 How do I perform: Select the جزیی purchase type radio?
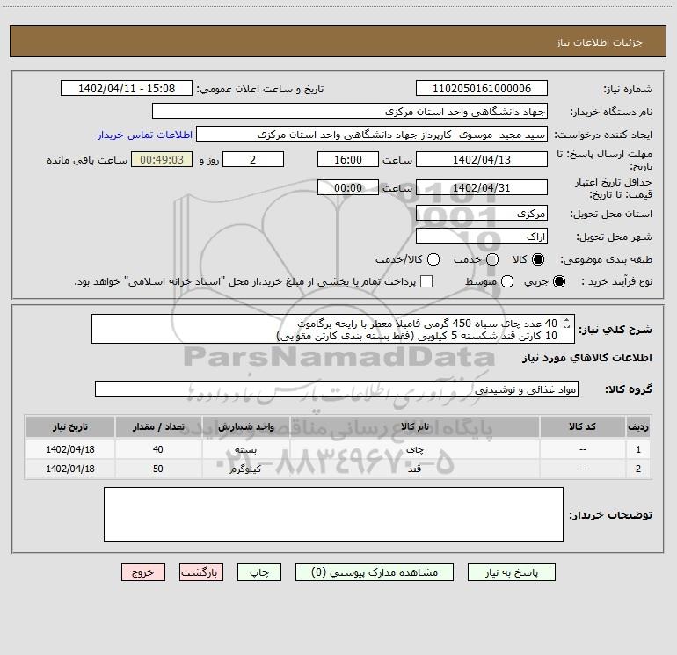tap(559, 281)
